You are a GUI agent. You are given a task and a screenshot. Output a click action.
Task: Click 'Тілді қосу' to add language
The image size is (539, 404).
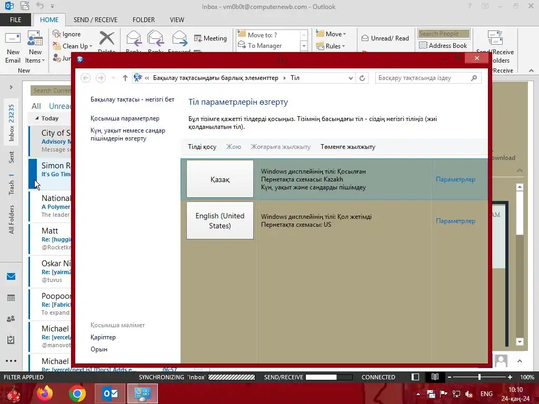tap(202, 147)
